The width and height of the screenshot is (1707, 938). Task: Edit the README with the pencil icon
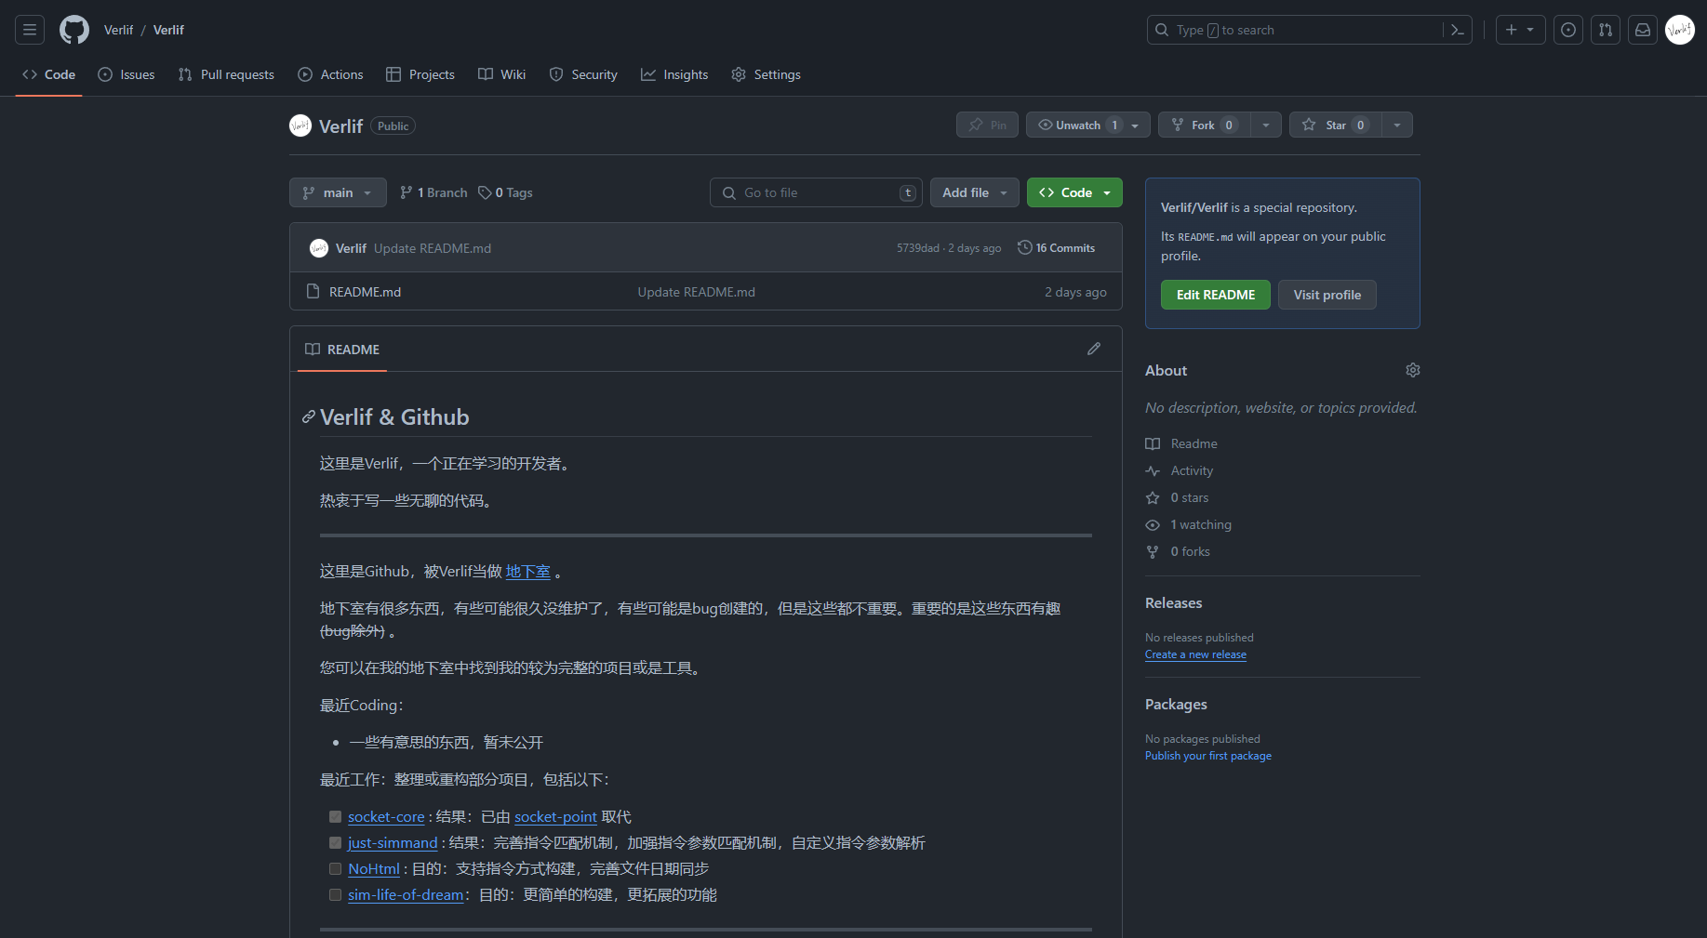(x=1094, y=349)
